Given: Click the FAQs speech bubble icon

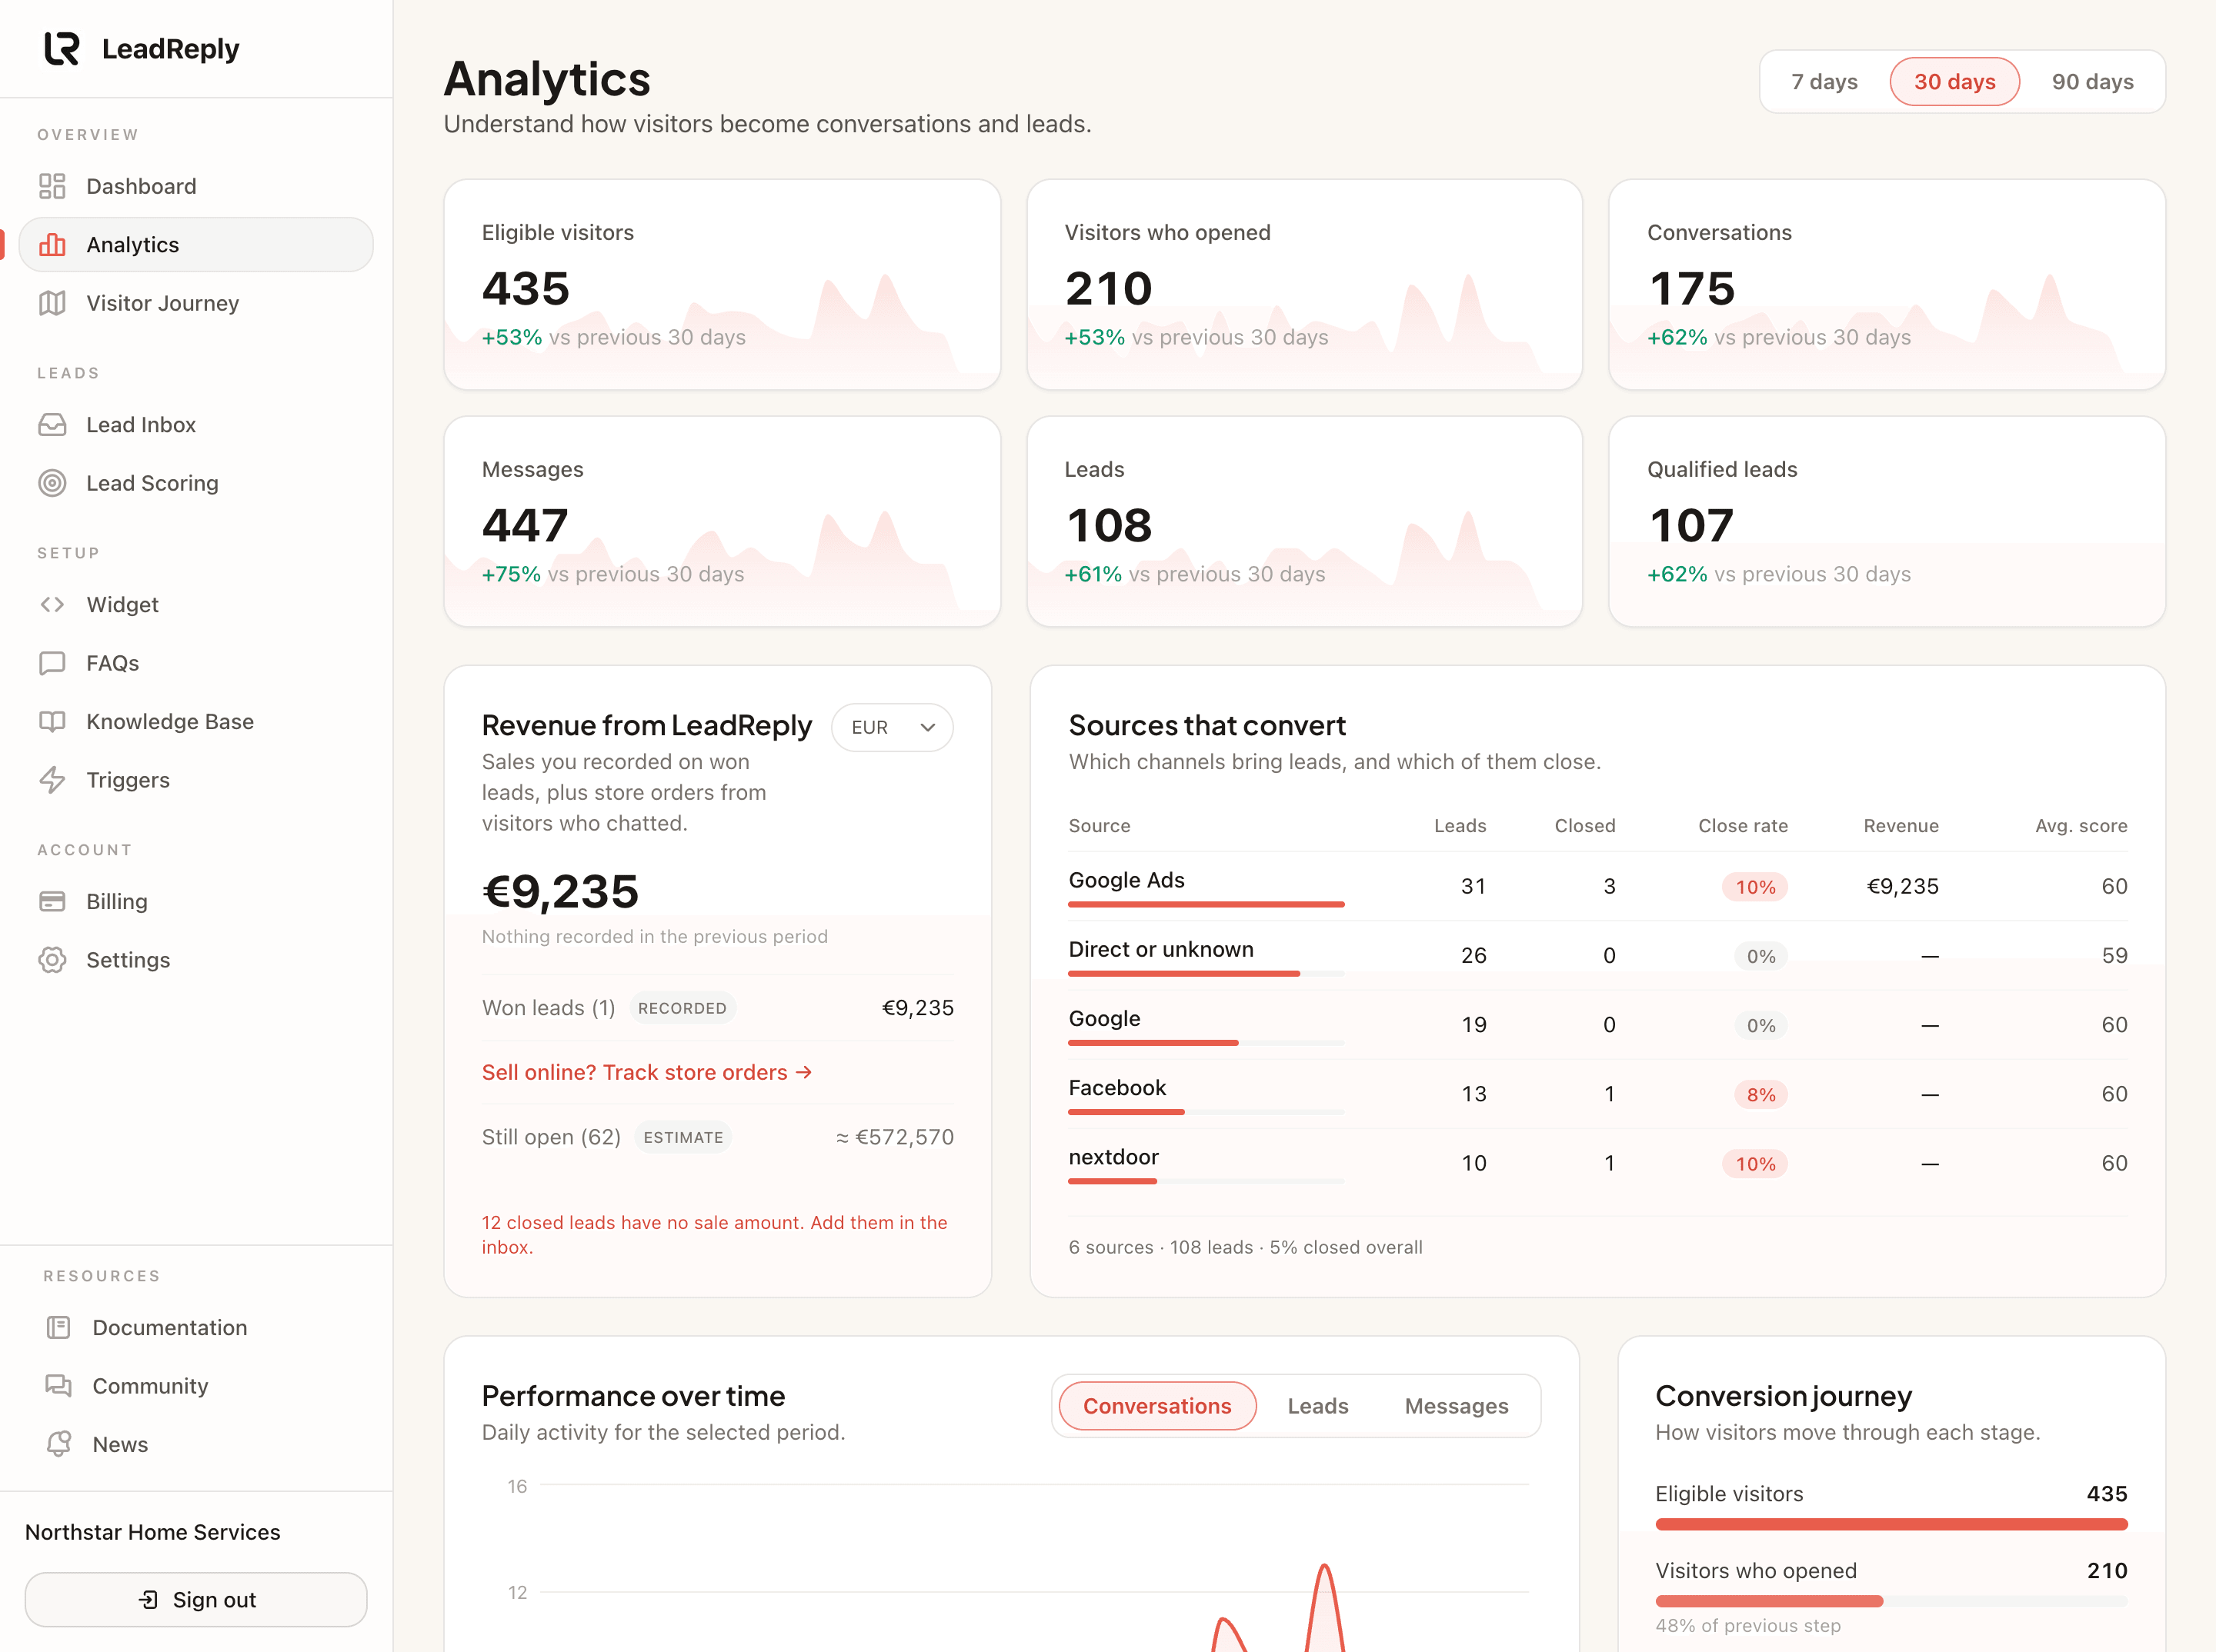Looking at the screenshot, I should 52,663.
